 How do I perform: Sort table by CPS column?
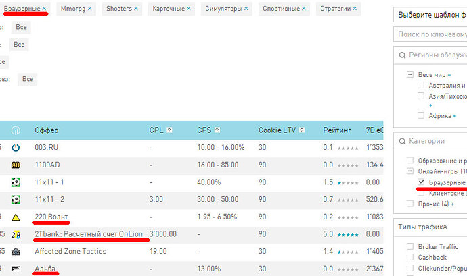[204, 130]
